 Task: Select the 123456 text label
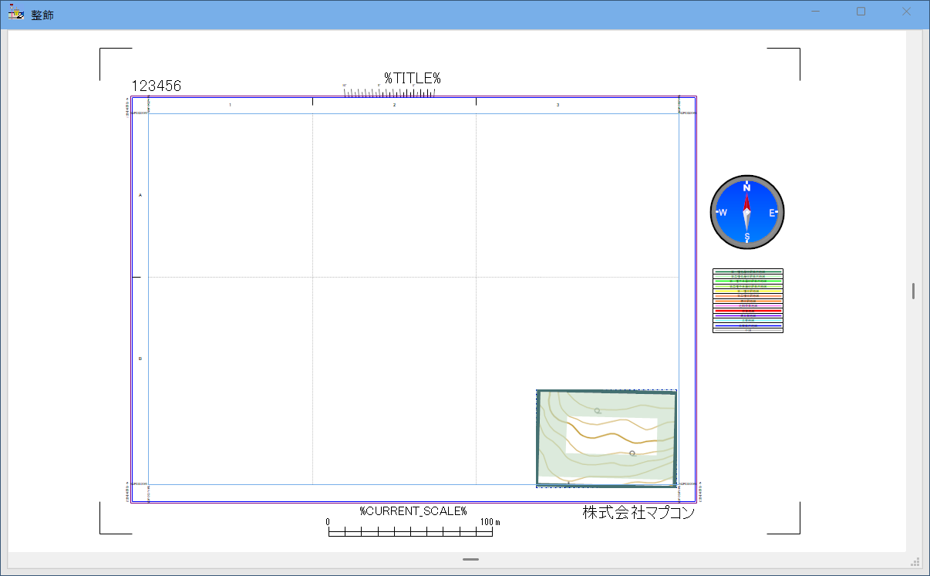click(157, 86)
